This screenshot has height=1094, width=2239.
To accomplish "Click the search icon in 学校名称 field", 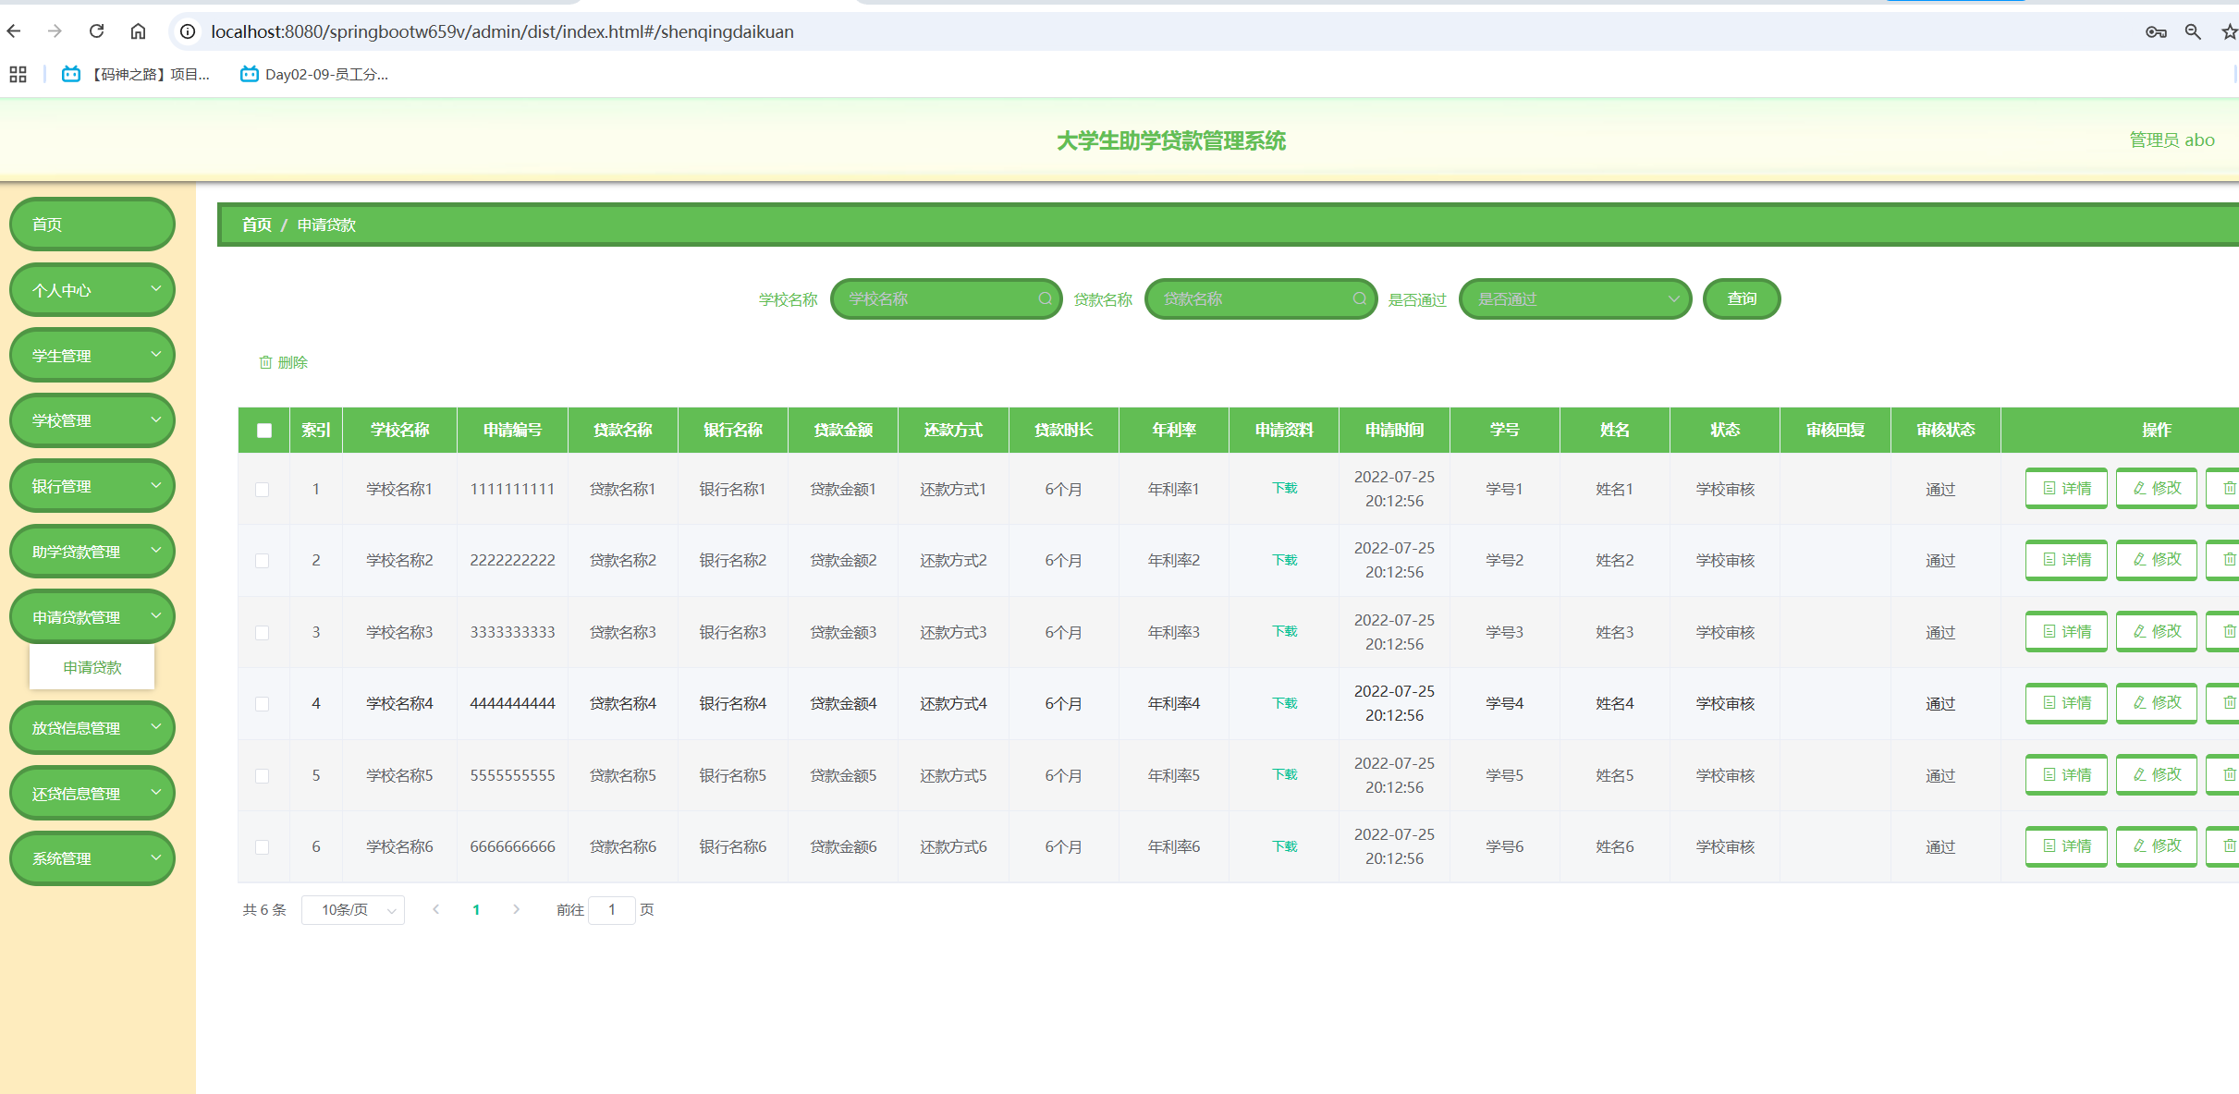I will point(1045,298).
